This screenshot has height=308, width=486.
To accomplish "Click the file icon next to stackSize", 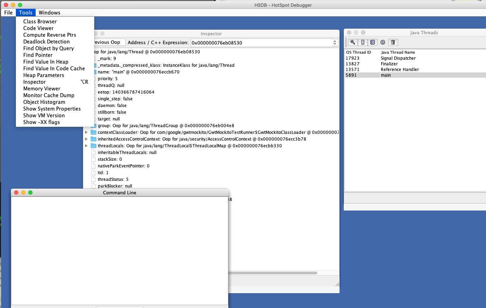I will click(x=94, y=159).
